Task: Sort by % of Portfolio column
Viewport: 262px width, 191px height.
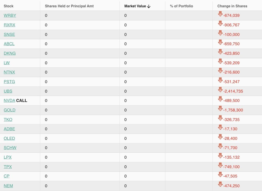Action: coord(181,6)
